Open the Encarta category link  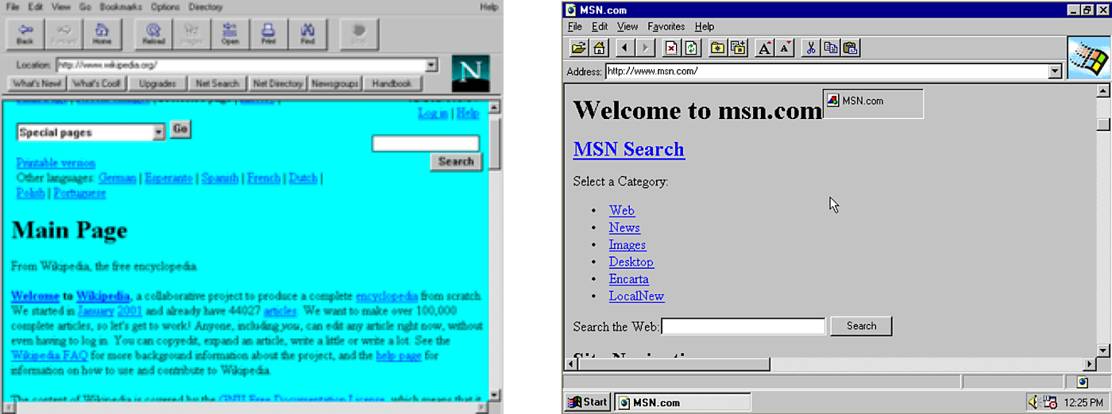coord(629,279)
